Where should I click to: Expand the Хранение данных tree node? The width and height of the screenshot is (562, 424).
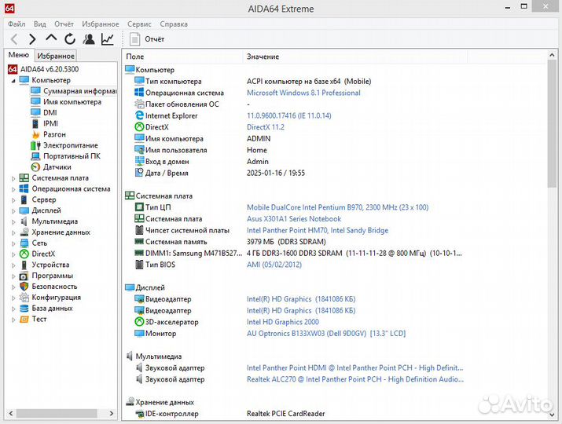pyautogui.click(x=13, y=232)
